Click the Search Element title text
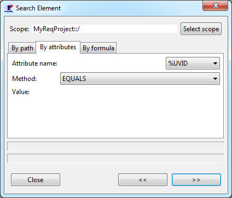Viewport: 232px width, 198px height. click(x=38, y=8)
